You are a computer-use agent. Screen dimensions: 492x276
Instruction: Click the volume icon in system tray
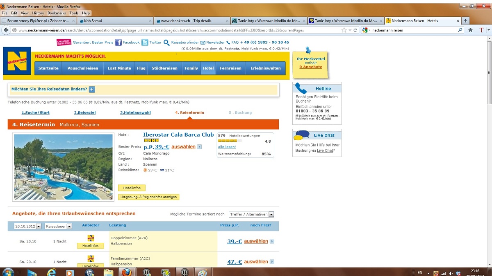click(451, 273)
